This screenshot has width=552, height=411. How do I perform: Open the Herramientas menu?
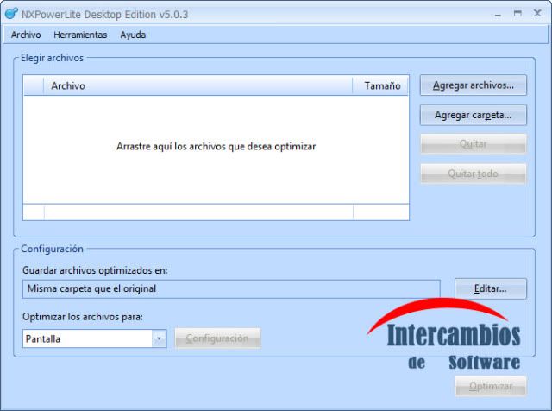pos(80,35)
